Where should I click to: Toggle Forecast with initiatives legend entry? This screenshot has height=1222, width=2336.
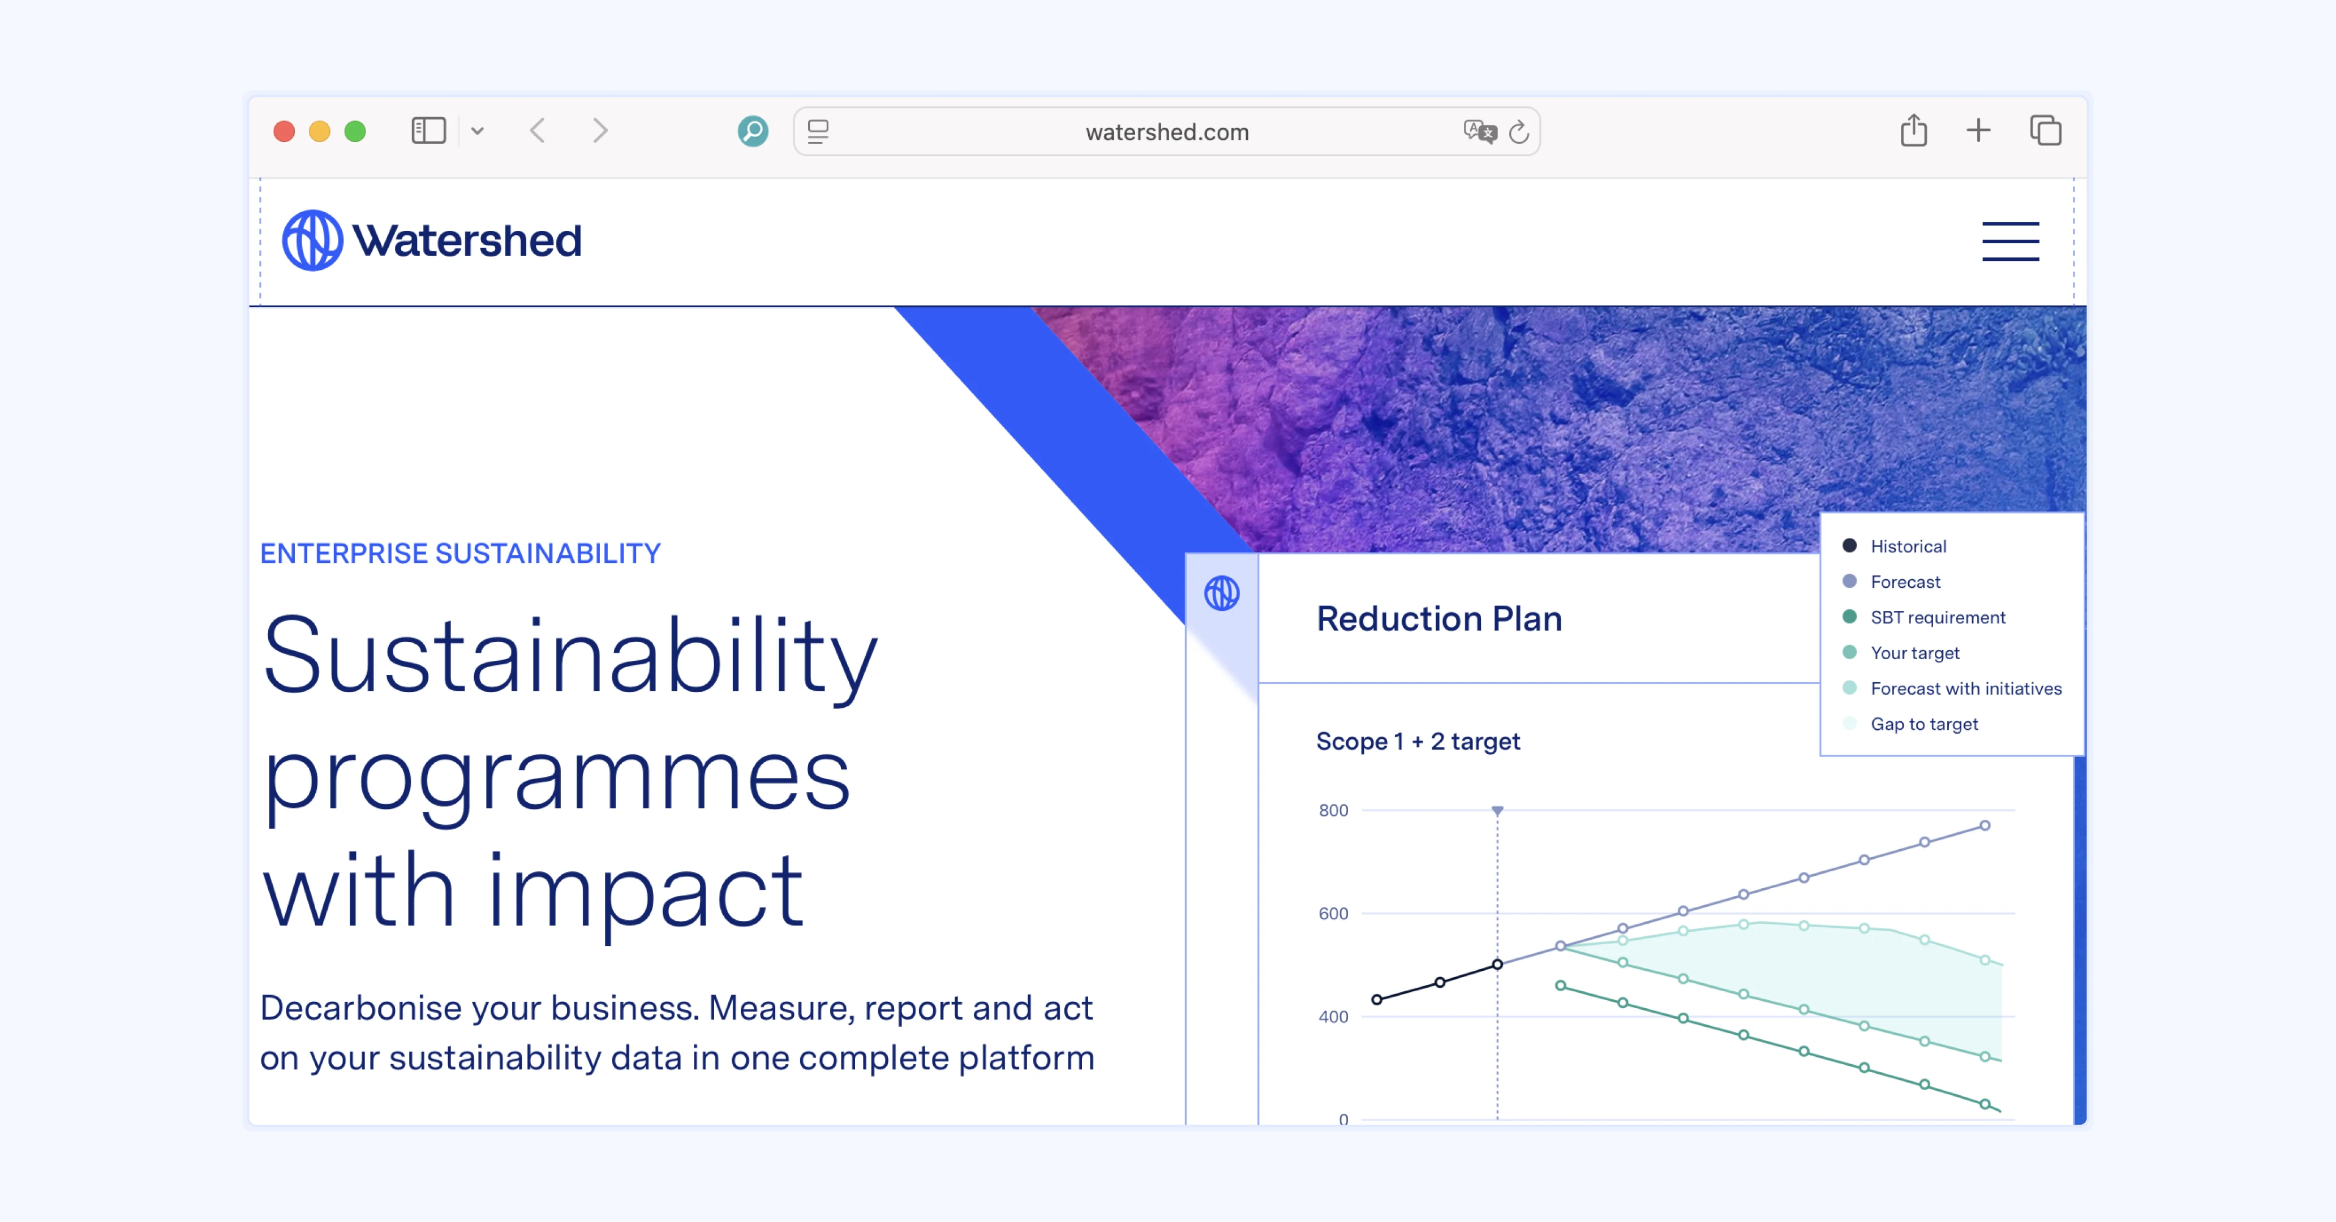[x=1952, y=688]
